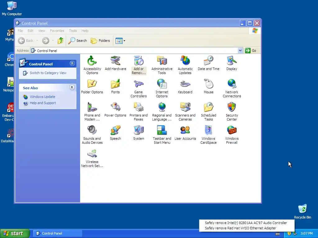The image size is (318, 238).
Task: Select the Mouse applet icon
Action: coord(208,86)
